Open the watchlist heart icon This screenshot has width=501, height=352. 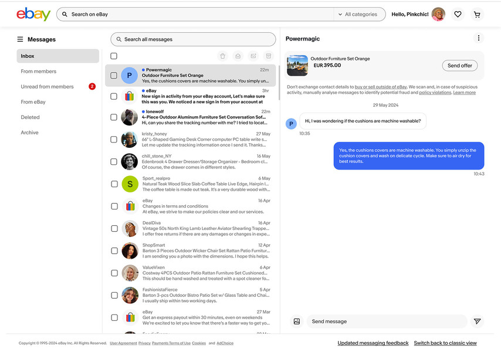(458, 14)
